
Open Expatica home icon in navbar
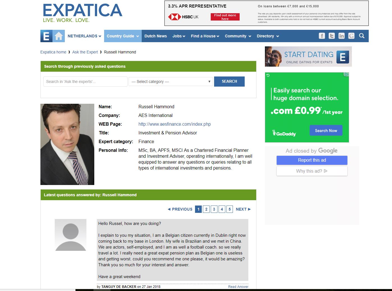tap(59, 36)
